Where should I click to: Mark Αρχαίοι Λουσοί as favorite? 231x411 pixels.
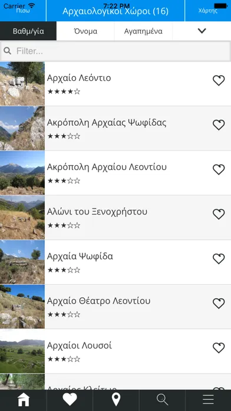pos(219,348)
